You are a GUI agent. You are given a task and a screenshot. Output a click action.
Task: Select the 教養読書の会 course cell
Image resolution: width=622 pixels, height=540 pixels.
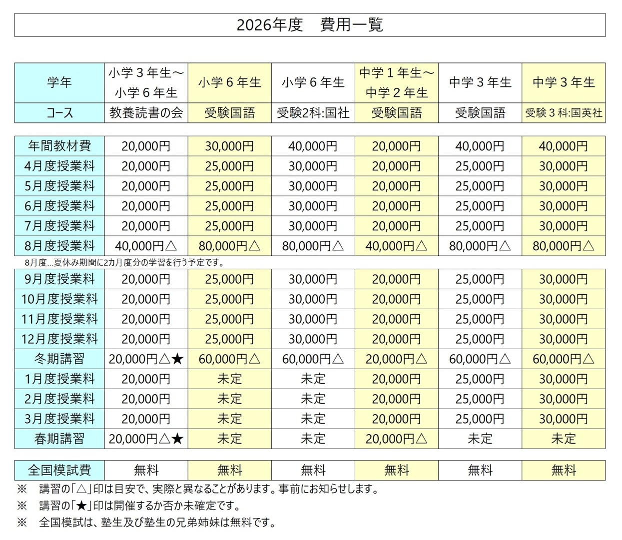click(x=146, y=113)
